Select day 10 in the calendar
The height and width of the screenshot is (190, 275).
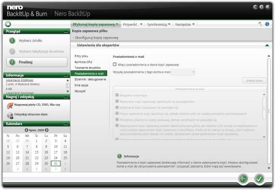[56, 146]
